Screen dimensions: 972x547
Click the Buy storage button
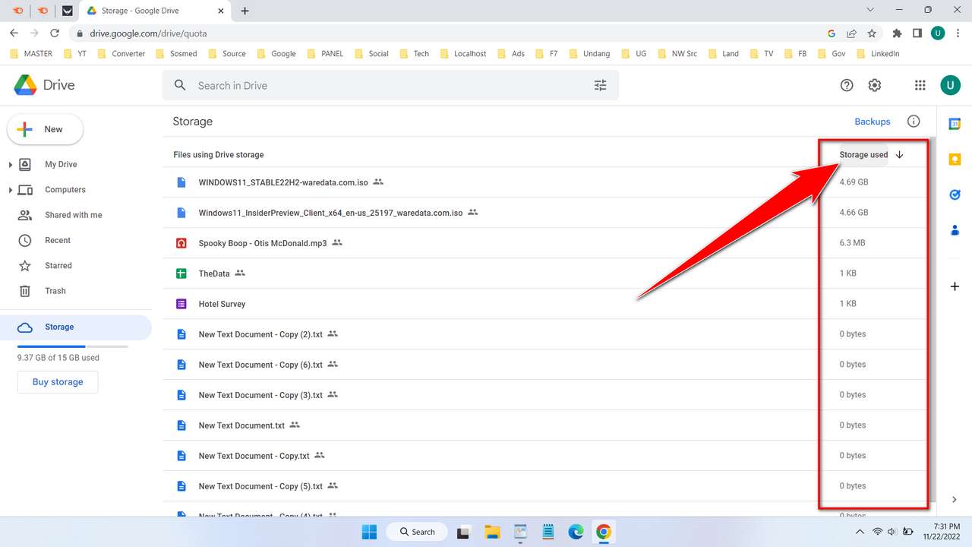58,381
